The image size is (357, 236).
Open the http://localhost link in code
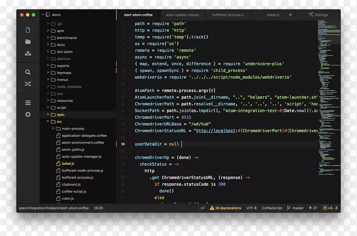(216, 131)
